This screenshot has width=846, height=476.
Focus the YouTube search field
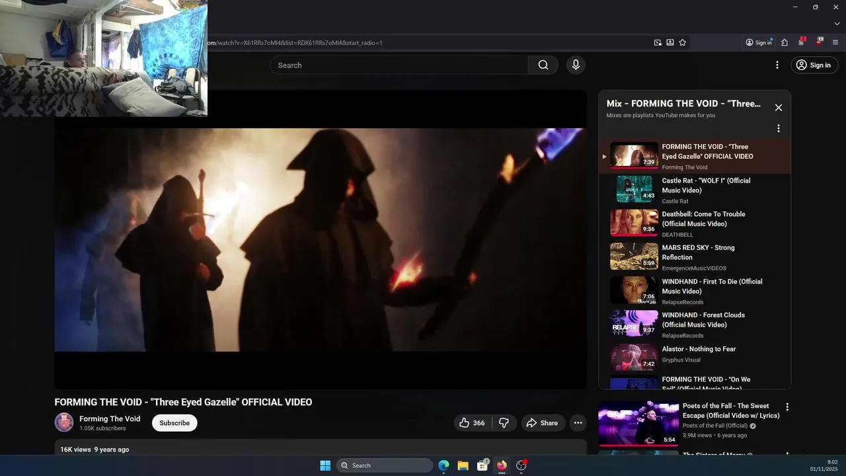pyautogui.click(x=399, y=65)
